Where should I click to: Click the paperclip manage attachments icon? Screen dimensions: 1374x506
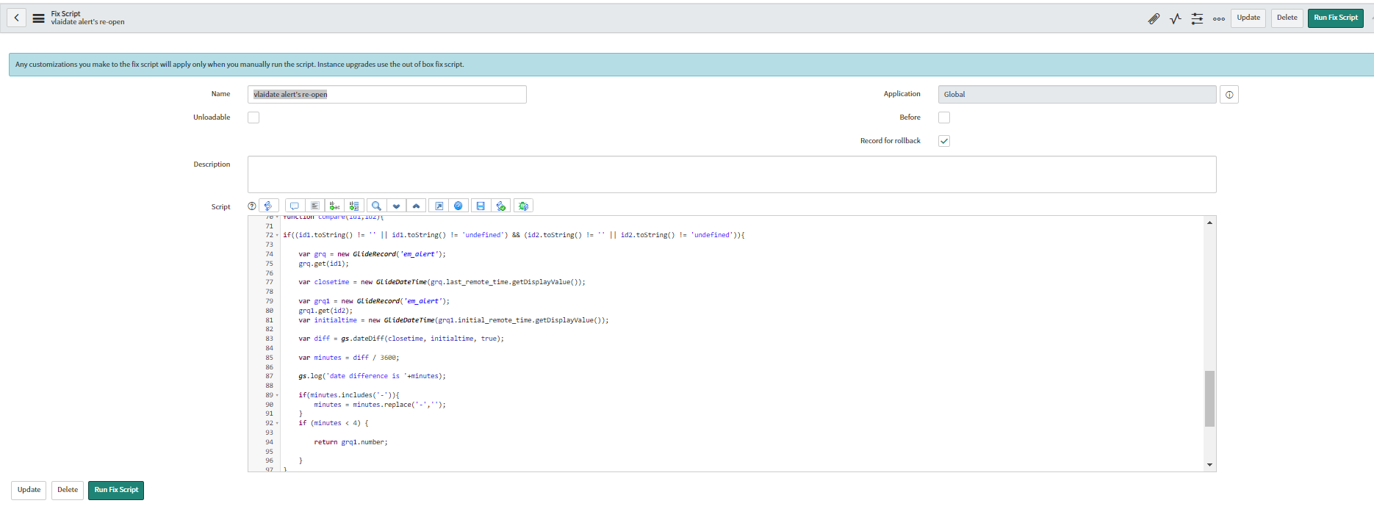[x=1154, y=18]
